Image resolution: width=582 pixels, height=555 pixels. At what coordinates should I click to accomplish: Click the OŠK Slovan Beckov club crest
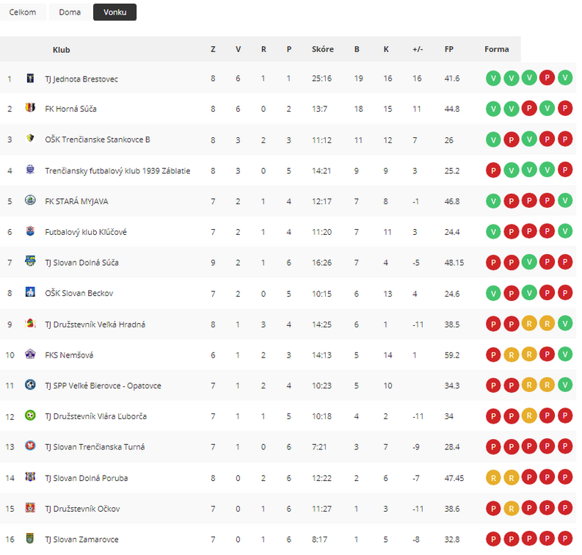(x=30, y=292)
